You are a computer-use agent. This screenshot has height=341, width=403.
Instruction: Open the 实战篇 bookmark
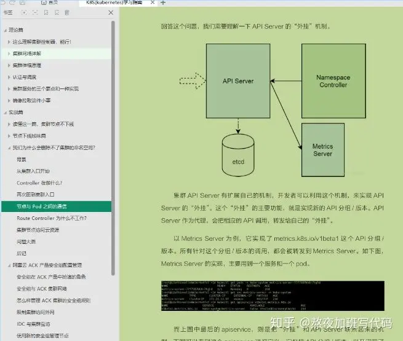pos(15,112)
